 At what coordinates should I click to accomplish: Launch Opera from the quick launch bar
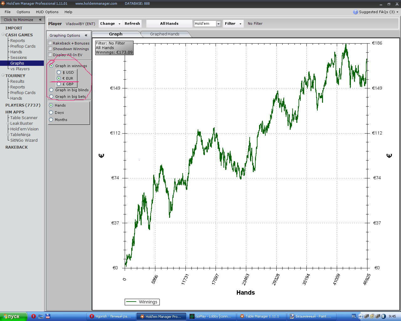click(34, 316)
